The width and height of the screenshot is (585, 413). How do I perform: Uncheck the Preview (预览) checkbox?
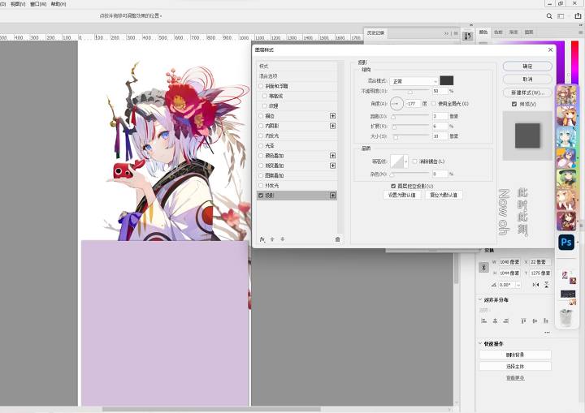514,104
